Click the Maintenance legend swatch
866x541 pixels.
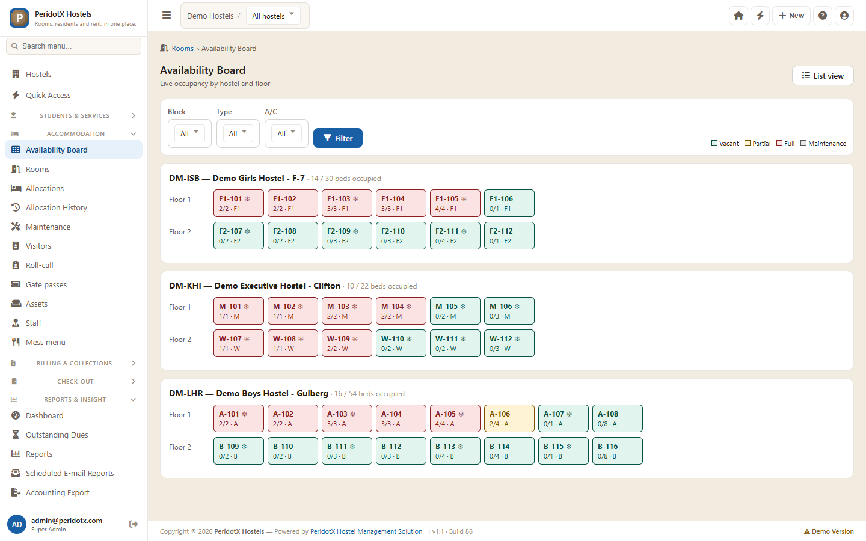coord(803,143)
